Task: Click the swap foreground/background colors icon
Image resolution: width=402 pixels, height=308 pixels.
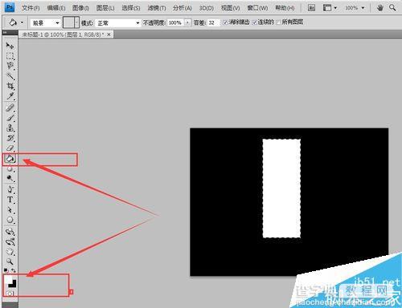Action: click(x=14, y=270)
